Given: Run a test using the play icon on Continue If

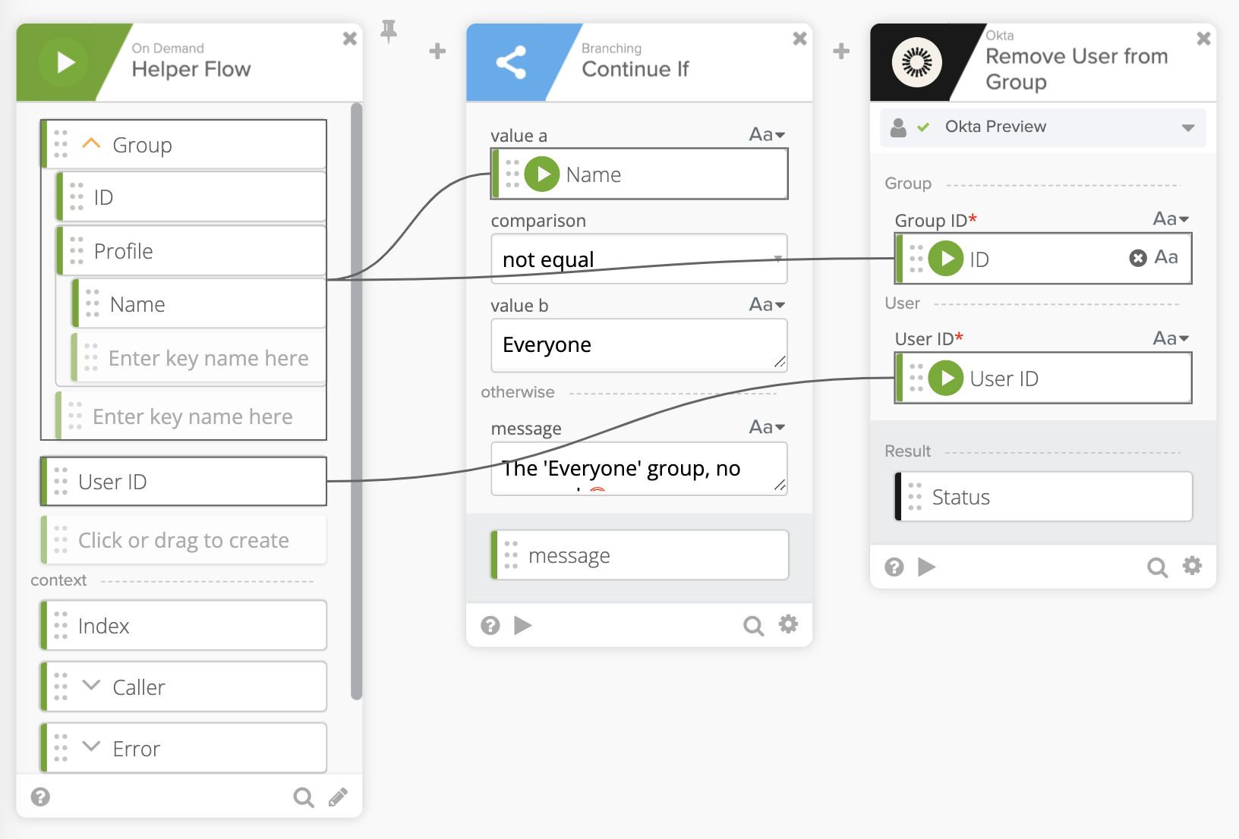Looking at the screenshot, I should click(522, 625).
